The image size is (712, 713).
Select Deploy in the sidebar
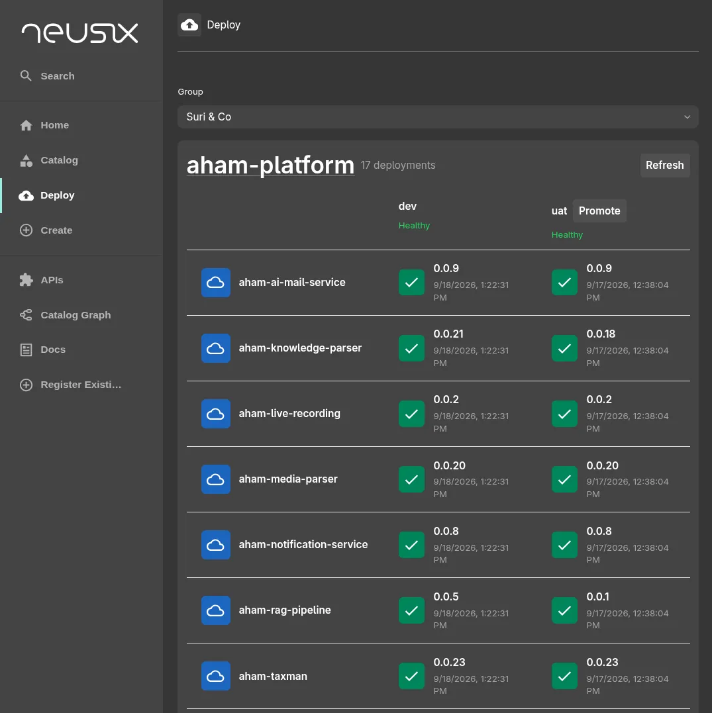tap(81, 195)
